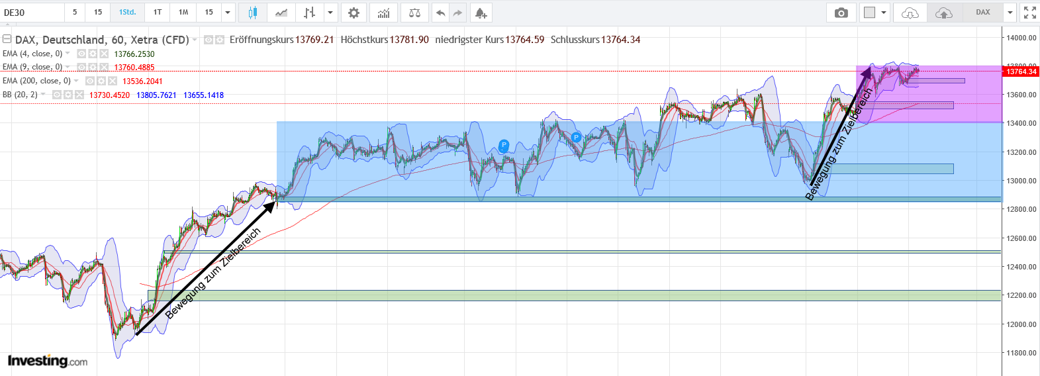Take a chart snapshot with camera

841,13
